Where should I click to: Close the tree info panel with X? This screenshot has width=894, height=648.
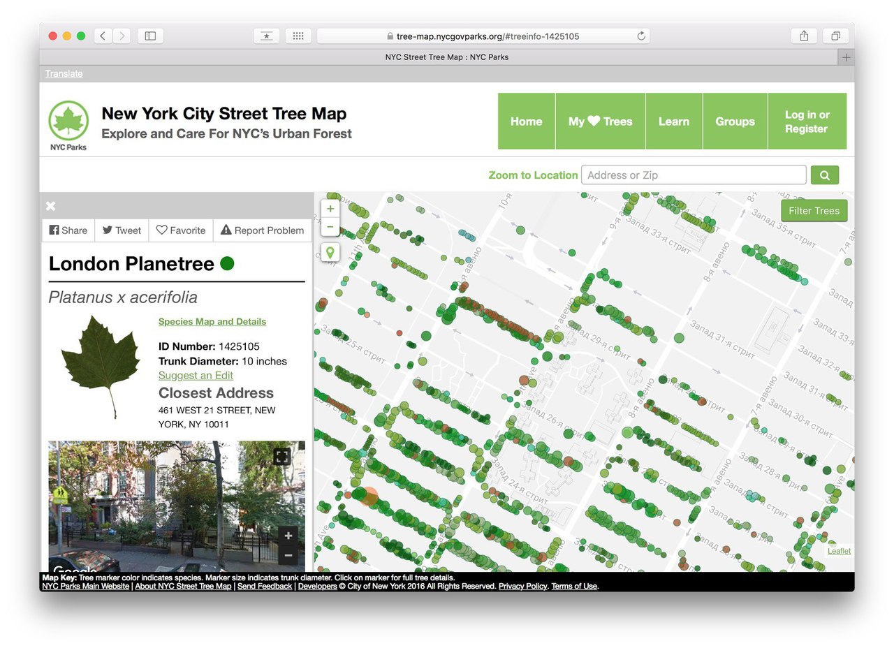50,206
